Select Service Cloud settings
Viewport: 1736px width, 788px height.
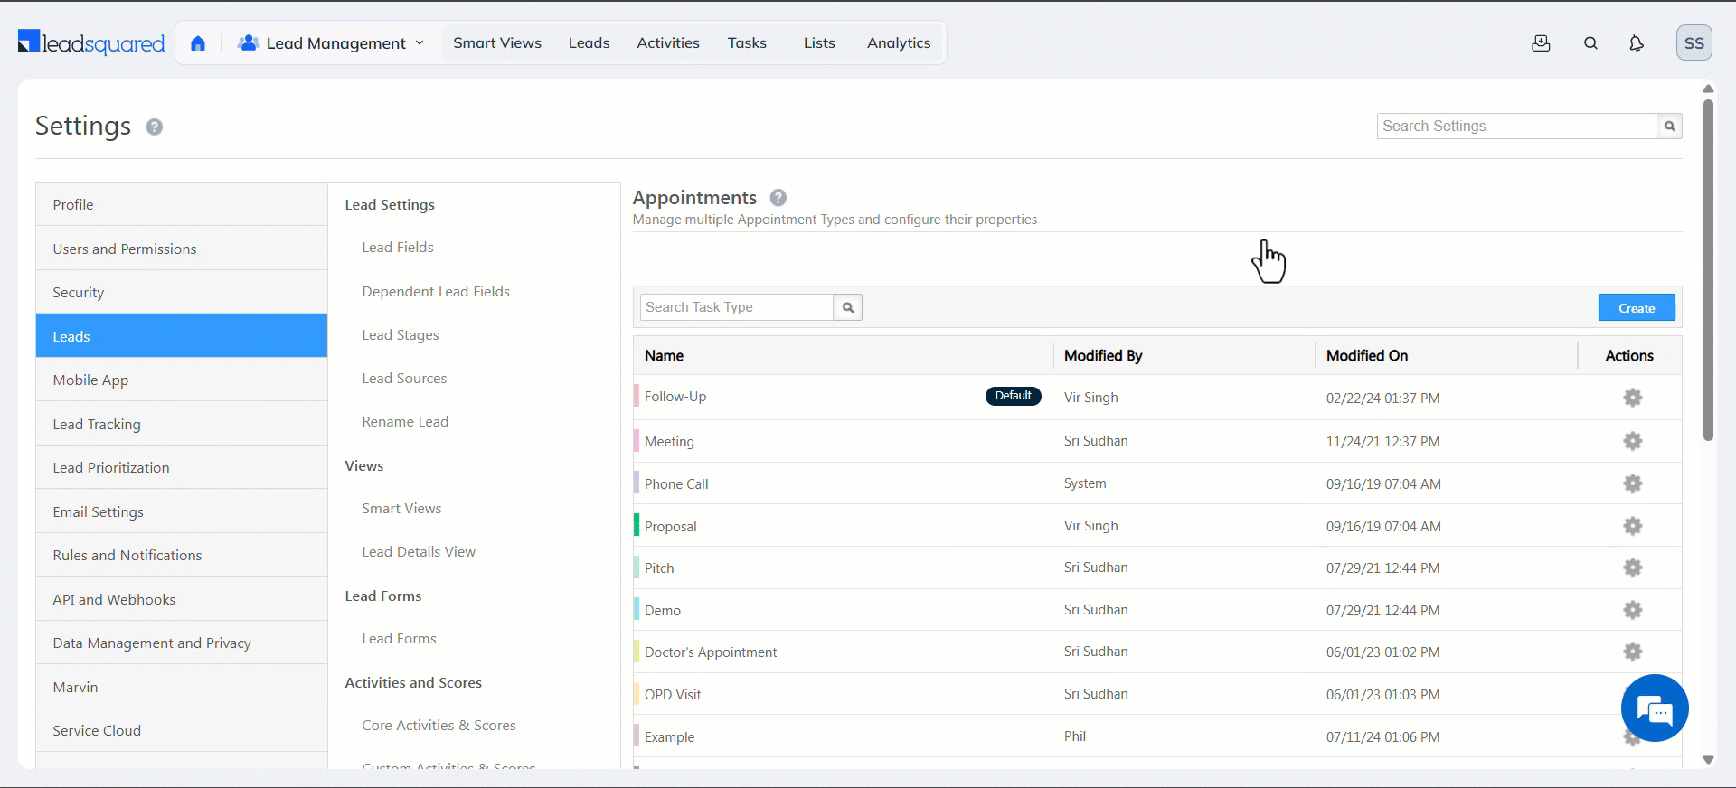(x=182, y=730)
